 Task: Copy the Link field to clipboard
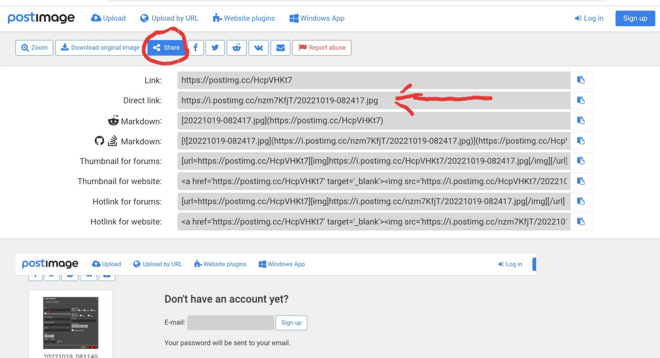tap(581, 80)
